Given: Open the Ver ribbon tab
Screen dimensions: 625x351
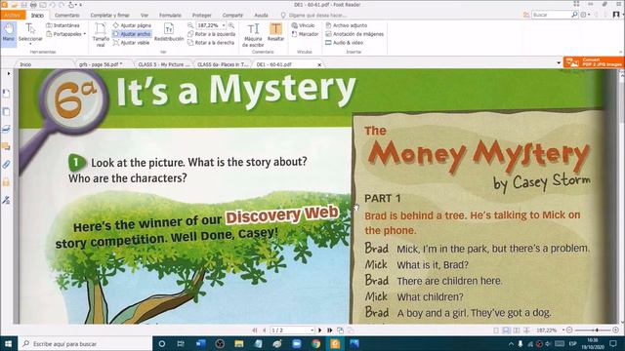Looking at the screenshot, I should pos(145,16).
